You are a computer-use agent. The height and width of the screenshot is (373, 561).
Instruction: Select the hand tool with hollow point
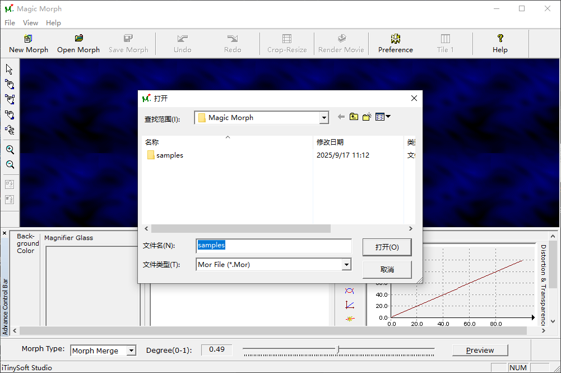click(10, 115)
